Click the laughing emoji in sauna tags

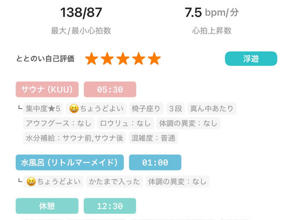coord(74,109)
